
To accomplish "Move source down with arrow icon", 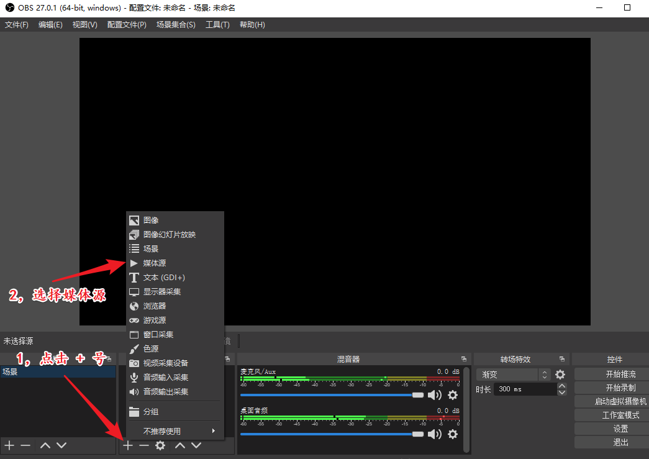I will pyautogui.click(x=196, y=445).
